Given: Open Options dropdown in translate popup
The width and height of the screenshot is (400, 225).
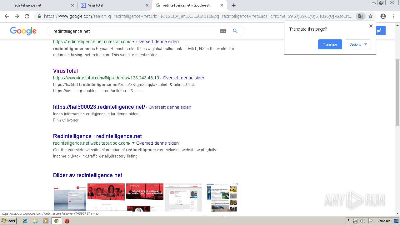Looking at the screenshot, I should click(358, 44).
